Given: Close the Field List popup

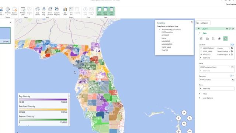Looking at the screenshot, I should pos(192,22).
